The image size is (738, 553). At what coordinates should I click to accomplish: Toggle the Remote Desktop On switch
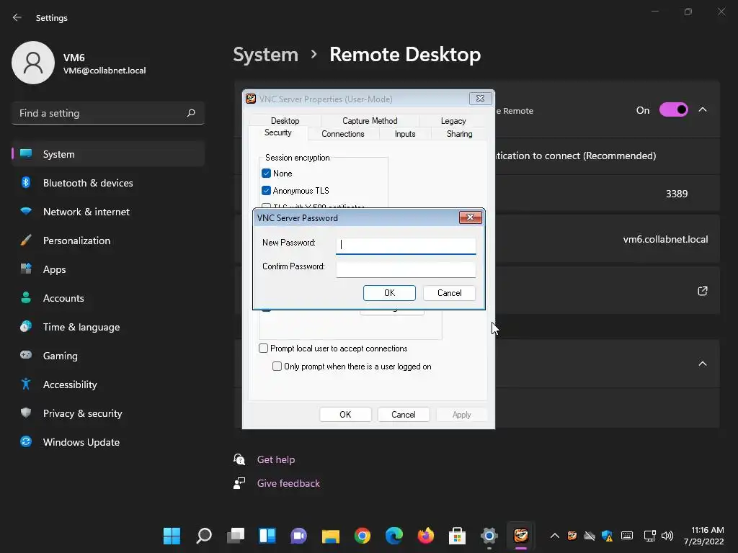674,110
